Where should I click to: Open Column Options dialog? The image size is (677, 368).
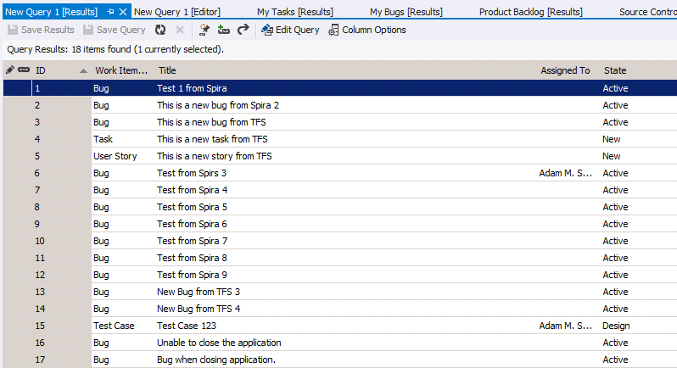[366, 30]
